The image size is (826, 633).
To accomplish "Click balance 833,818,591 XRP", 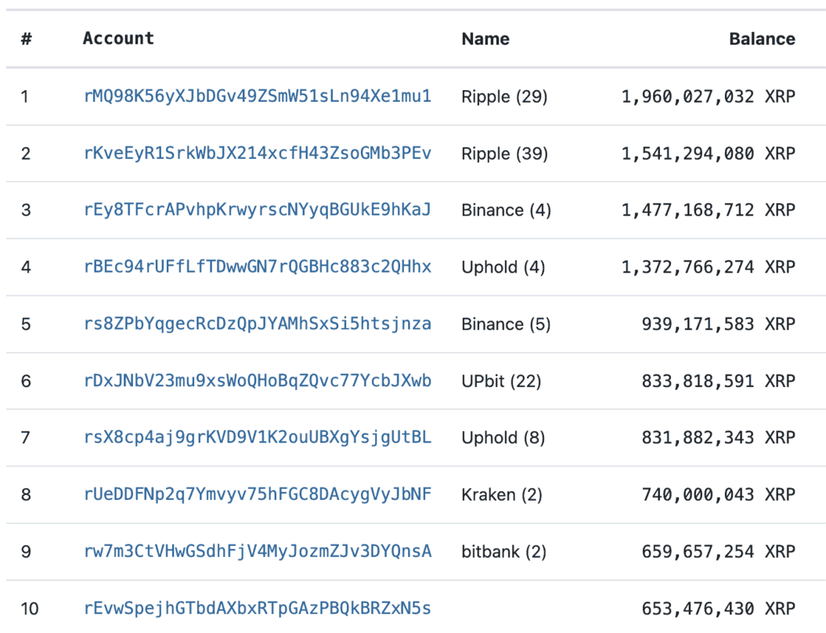I will click(x=719, y=381).
